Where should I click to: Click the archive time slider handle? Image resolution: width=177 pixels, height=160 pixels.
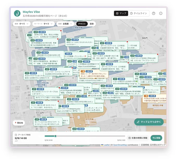[55, 136]
